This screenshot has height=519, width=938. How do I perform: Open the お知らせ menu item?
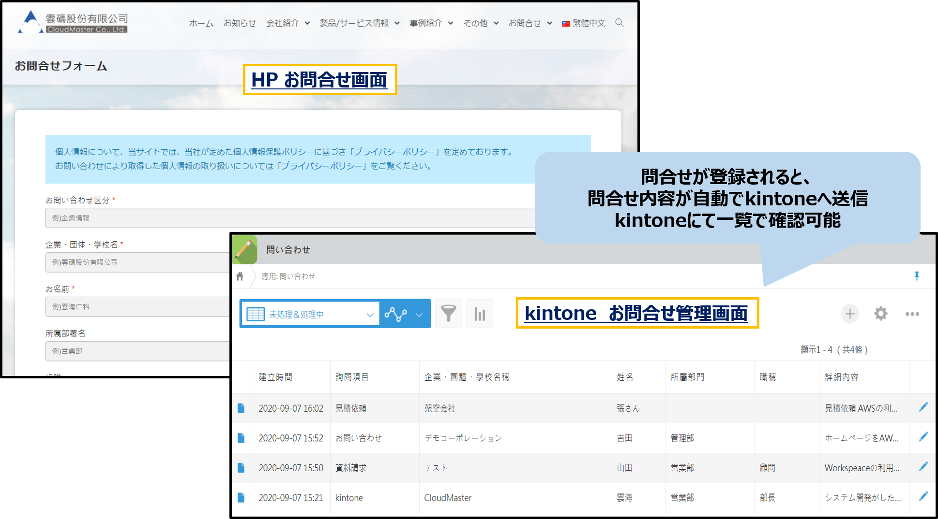240,23
